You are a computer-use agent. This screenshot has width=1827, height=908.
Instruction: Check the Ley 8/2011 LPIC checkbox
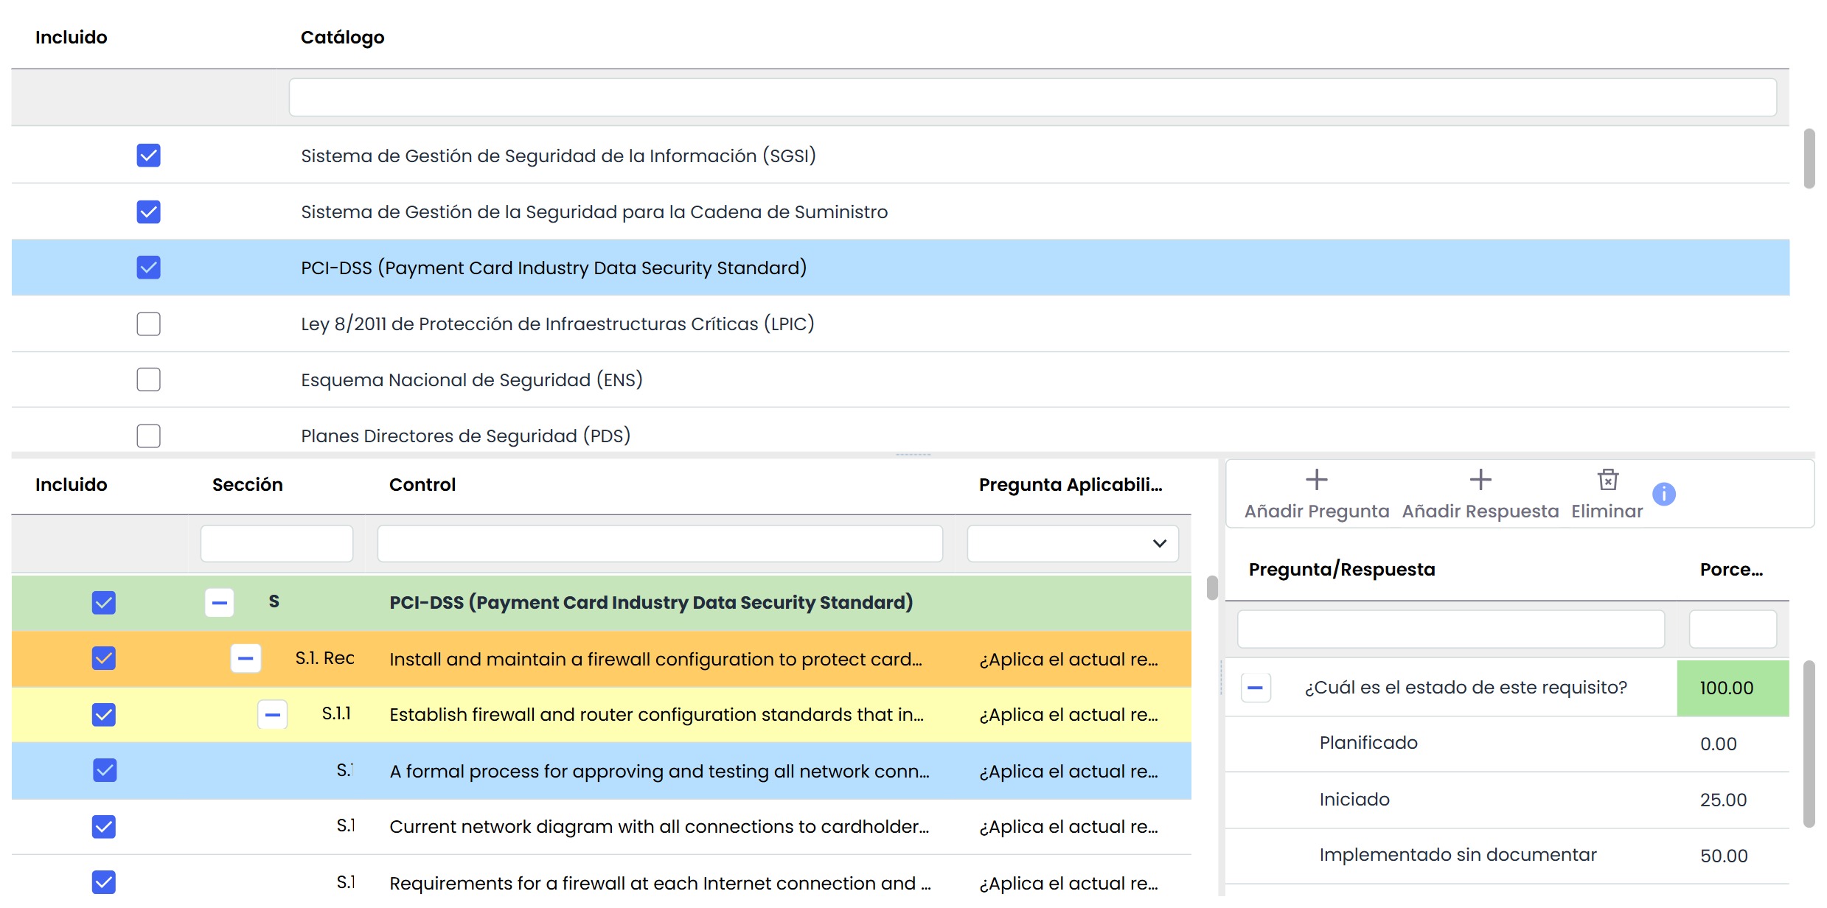click(x=148, y=324)
